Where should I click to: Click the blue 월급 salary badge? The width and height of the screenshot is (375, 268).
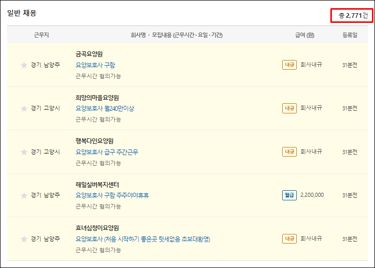[x=289, y=195]
